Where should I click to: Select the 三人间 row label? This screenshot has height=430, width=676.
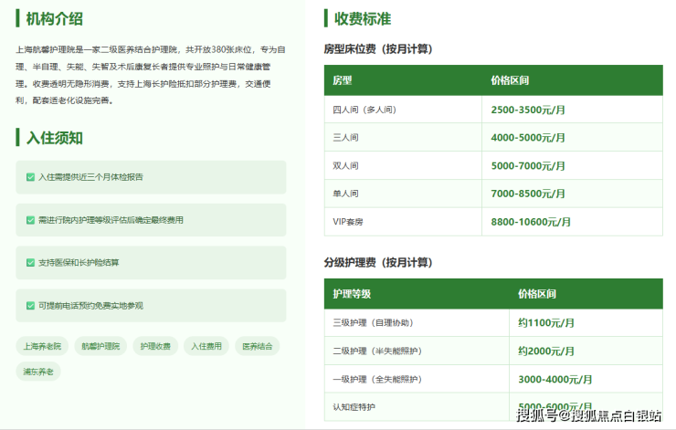point(345,138)
